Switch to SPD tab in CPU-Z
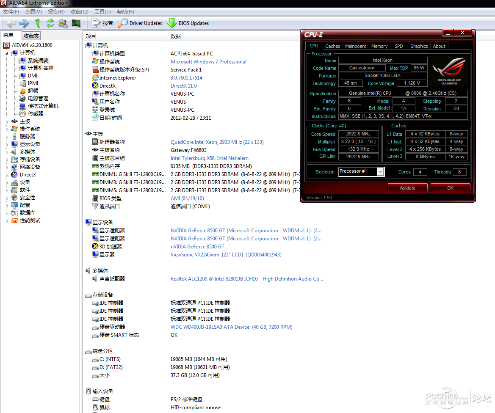The height and width of the screenshot is (413, 495). point(399,46)
